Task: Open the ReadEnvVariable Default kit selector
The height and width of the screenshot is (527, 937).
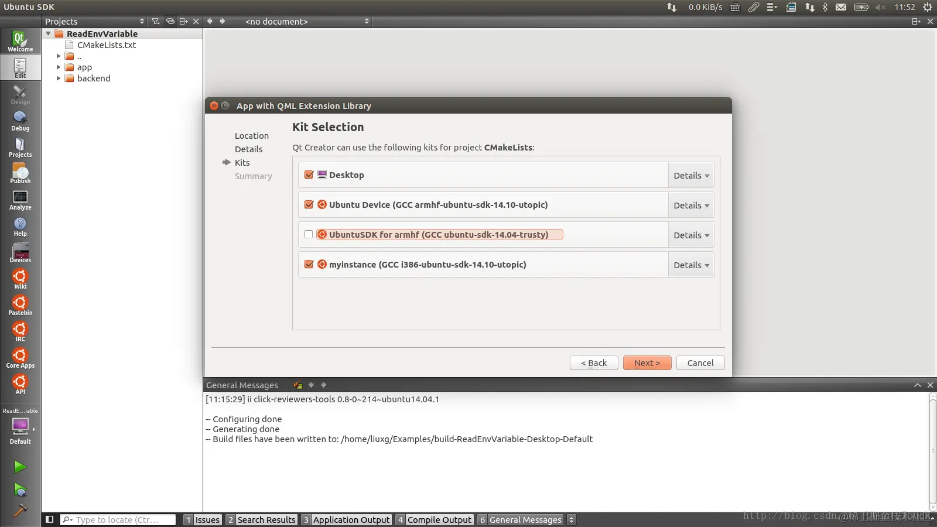Action: click(20, 426)
